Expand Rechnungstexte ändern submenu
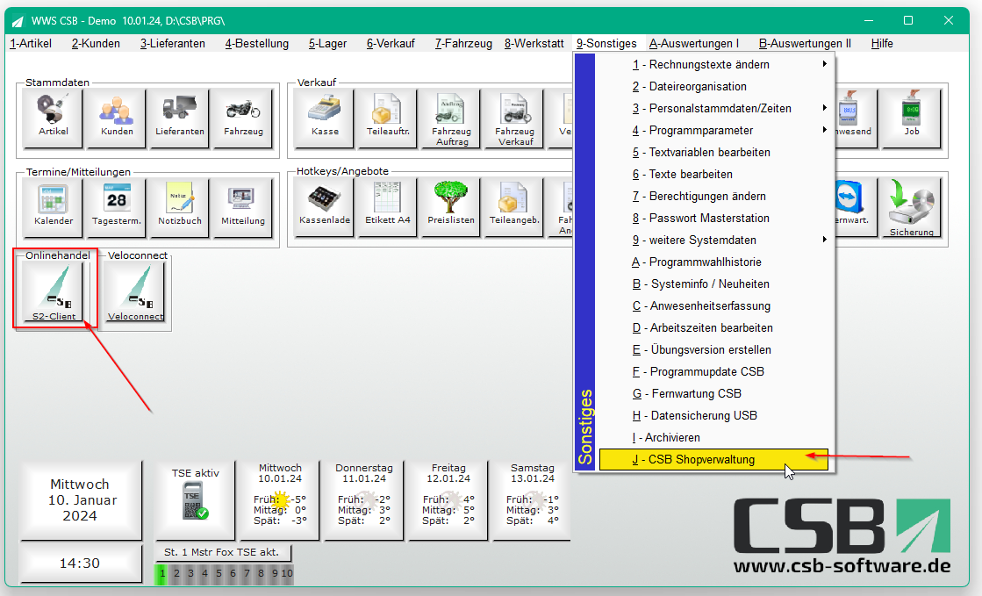The height and width of the screenshot is (596, 982). pyautogui.click(x=714, y=65)
